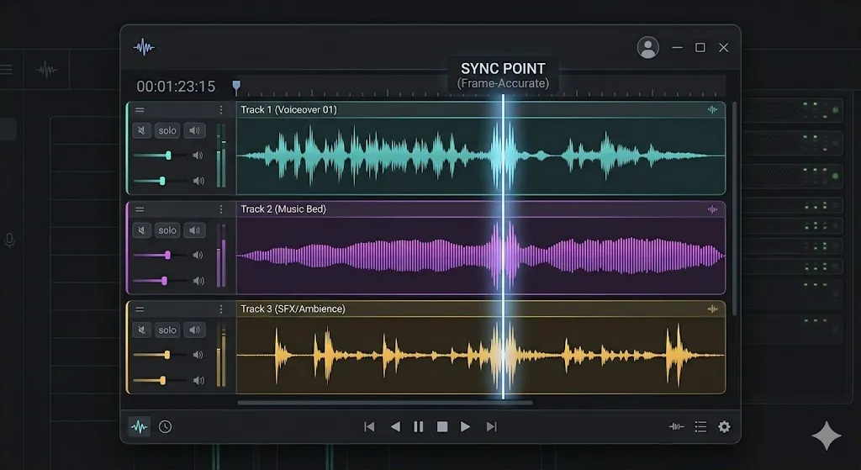Click speaker icon beside Track 3 lower slider
The image size is (861, 470).
coord(198,380)
